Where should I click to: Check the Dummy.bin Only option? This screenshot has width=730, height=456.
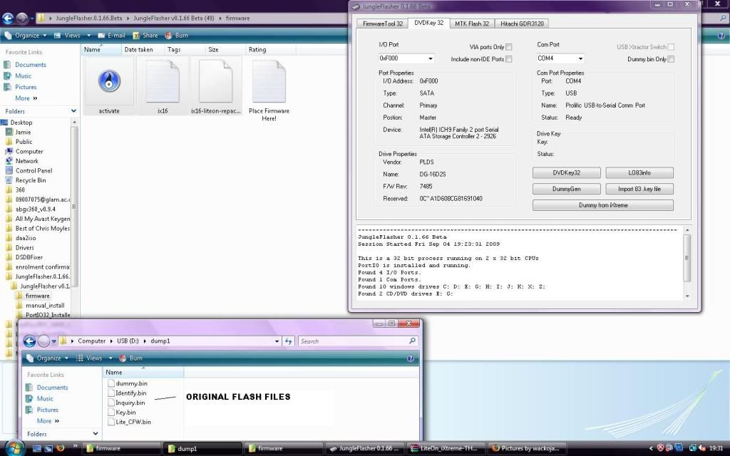(x=670, y=59)
